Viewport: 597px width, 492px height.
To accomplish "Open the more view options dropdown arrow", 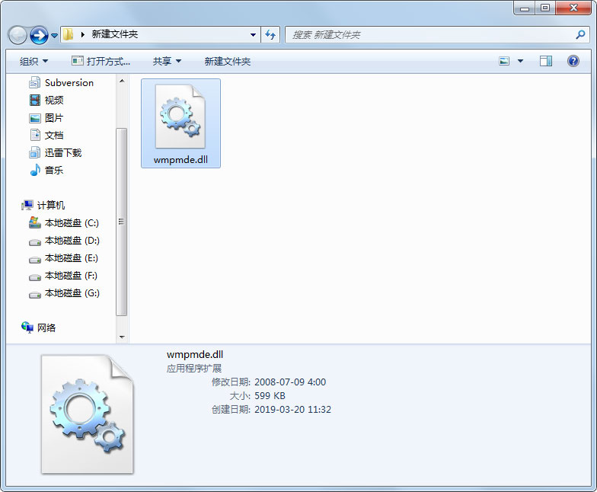I will click(521, 61).
